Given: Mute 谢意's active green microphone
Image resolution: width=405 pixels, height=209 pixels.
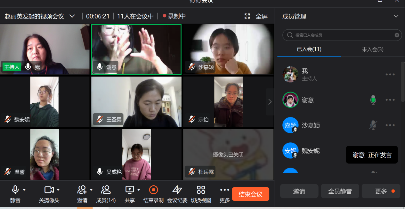Looking at the screenshot, I should click(373, 100).
